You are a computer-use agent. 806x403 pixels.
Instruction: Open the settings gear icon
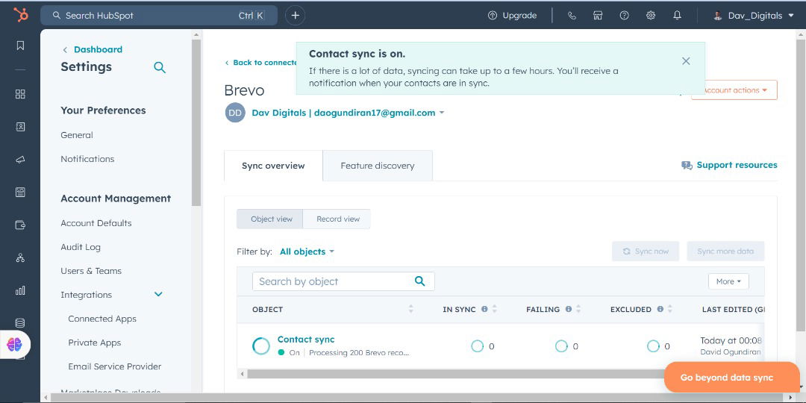point(651,16)
